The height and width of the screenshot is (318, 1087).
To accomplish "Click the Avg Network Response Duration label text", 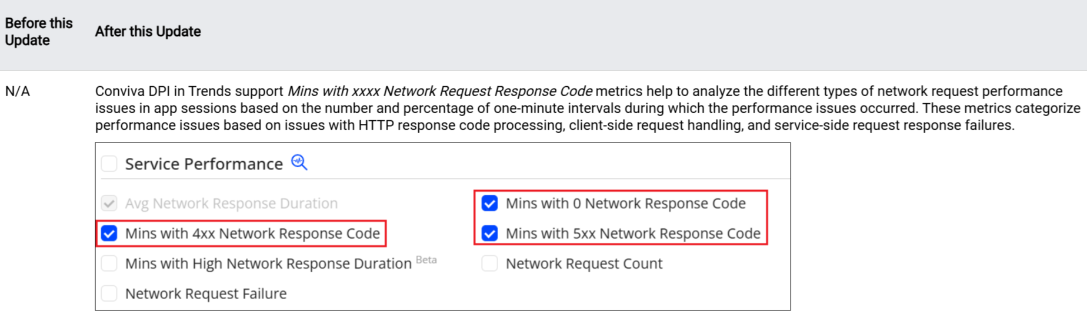I will point(231,204).
